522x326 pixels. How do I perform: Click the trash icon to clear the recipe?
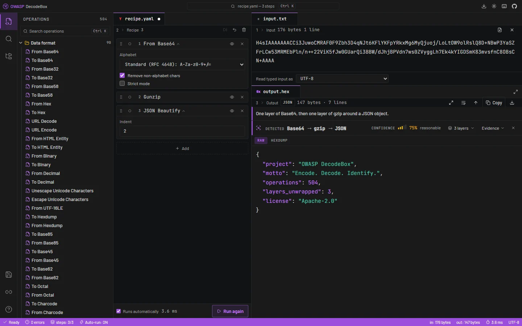pyautogui.click(x=244, y=30)
